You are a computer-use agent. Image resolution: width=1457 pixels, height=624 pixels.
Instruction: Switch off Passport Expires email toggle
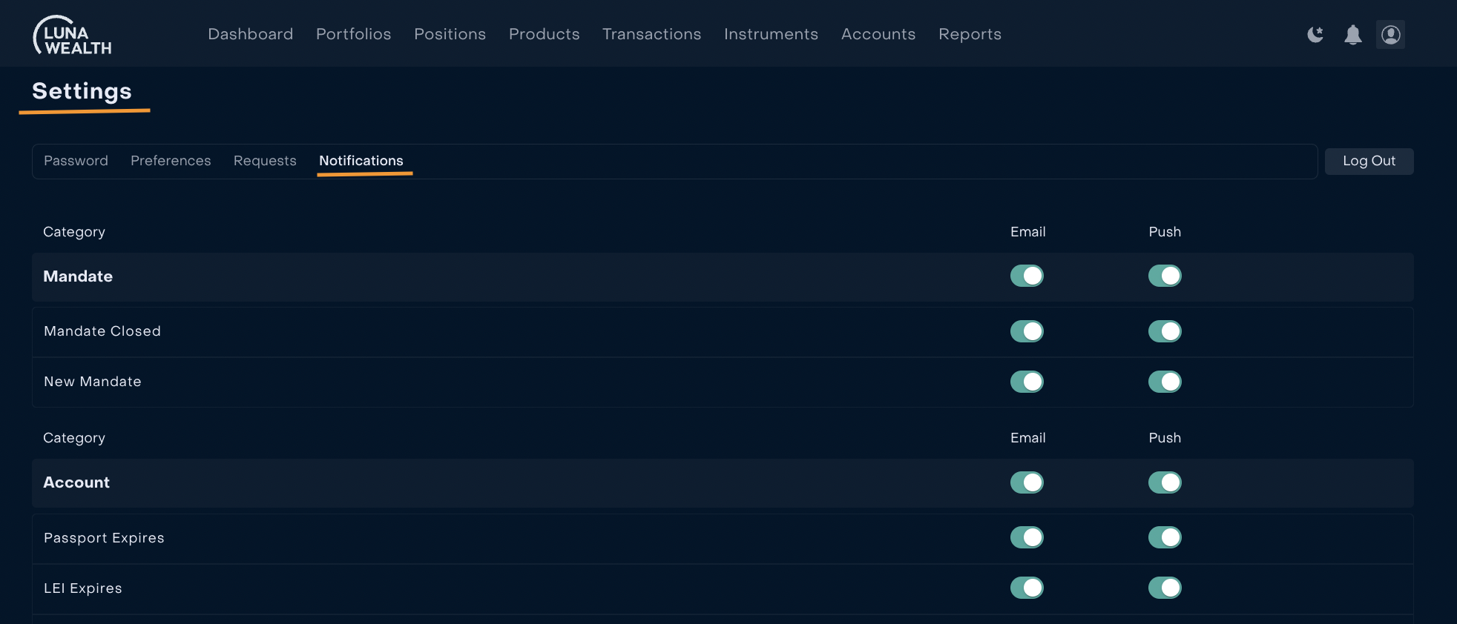pyautogui.click(x=1027, y=537)
